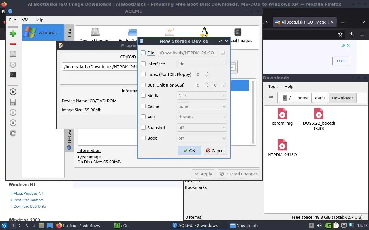Select the cdrom.img file in Downloads
The width and height of the screenshot is (369, 230).
coord(282,117)
